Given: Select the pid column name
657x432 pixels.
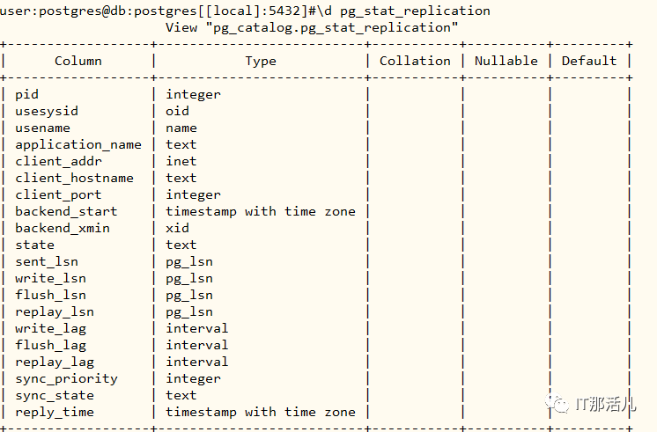Looking at the screenshot, I should click(x=26, y=95).
